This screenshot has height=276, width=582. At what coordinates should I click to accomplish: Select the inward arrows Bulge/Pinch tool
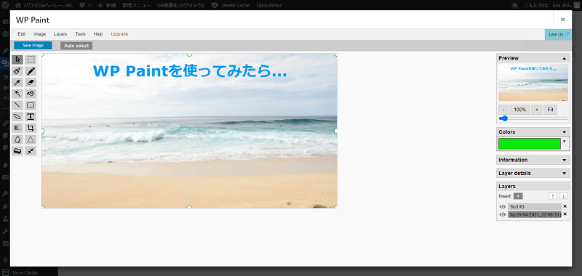[31, 151]
